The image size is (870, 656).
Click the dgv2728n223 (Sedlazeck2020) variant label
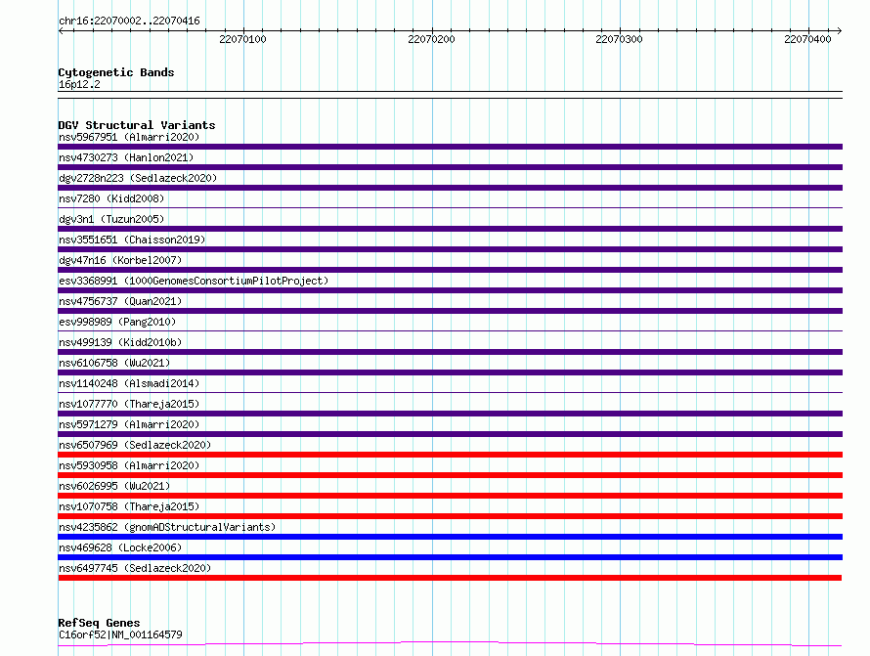point(138,178)
